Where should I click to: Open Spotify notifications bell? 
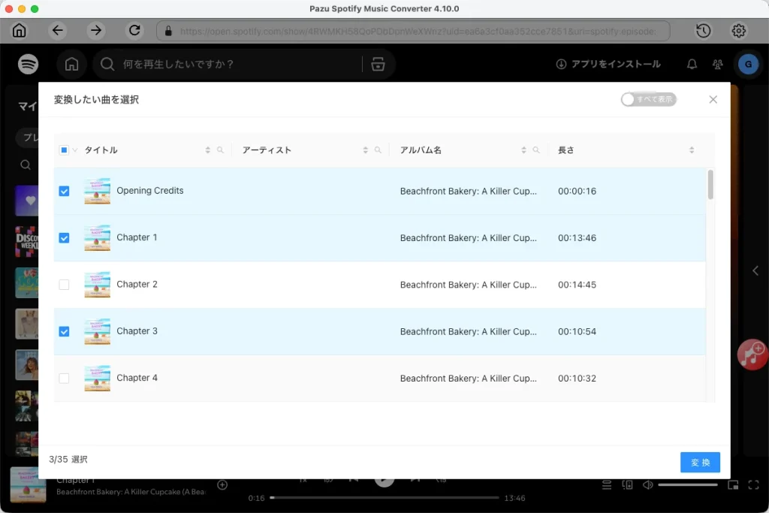tap(692, 65)
